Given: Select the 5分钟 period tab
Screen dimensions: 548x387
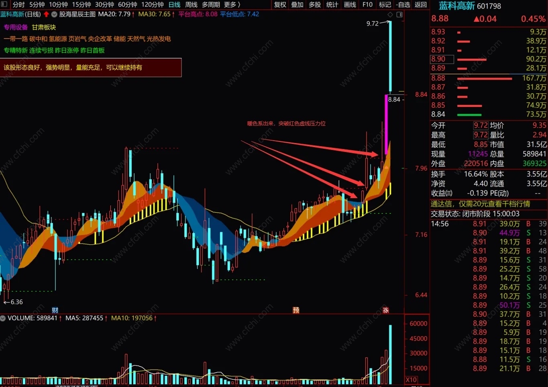Looking at the screenshot, I should (x=37, y=4).
